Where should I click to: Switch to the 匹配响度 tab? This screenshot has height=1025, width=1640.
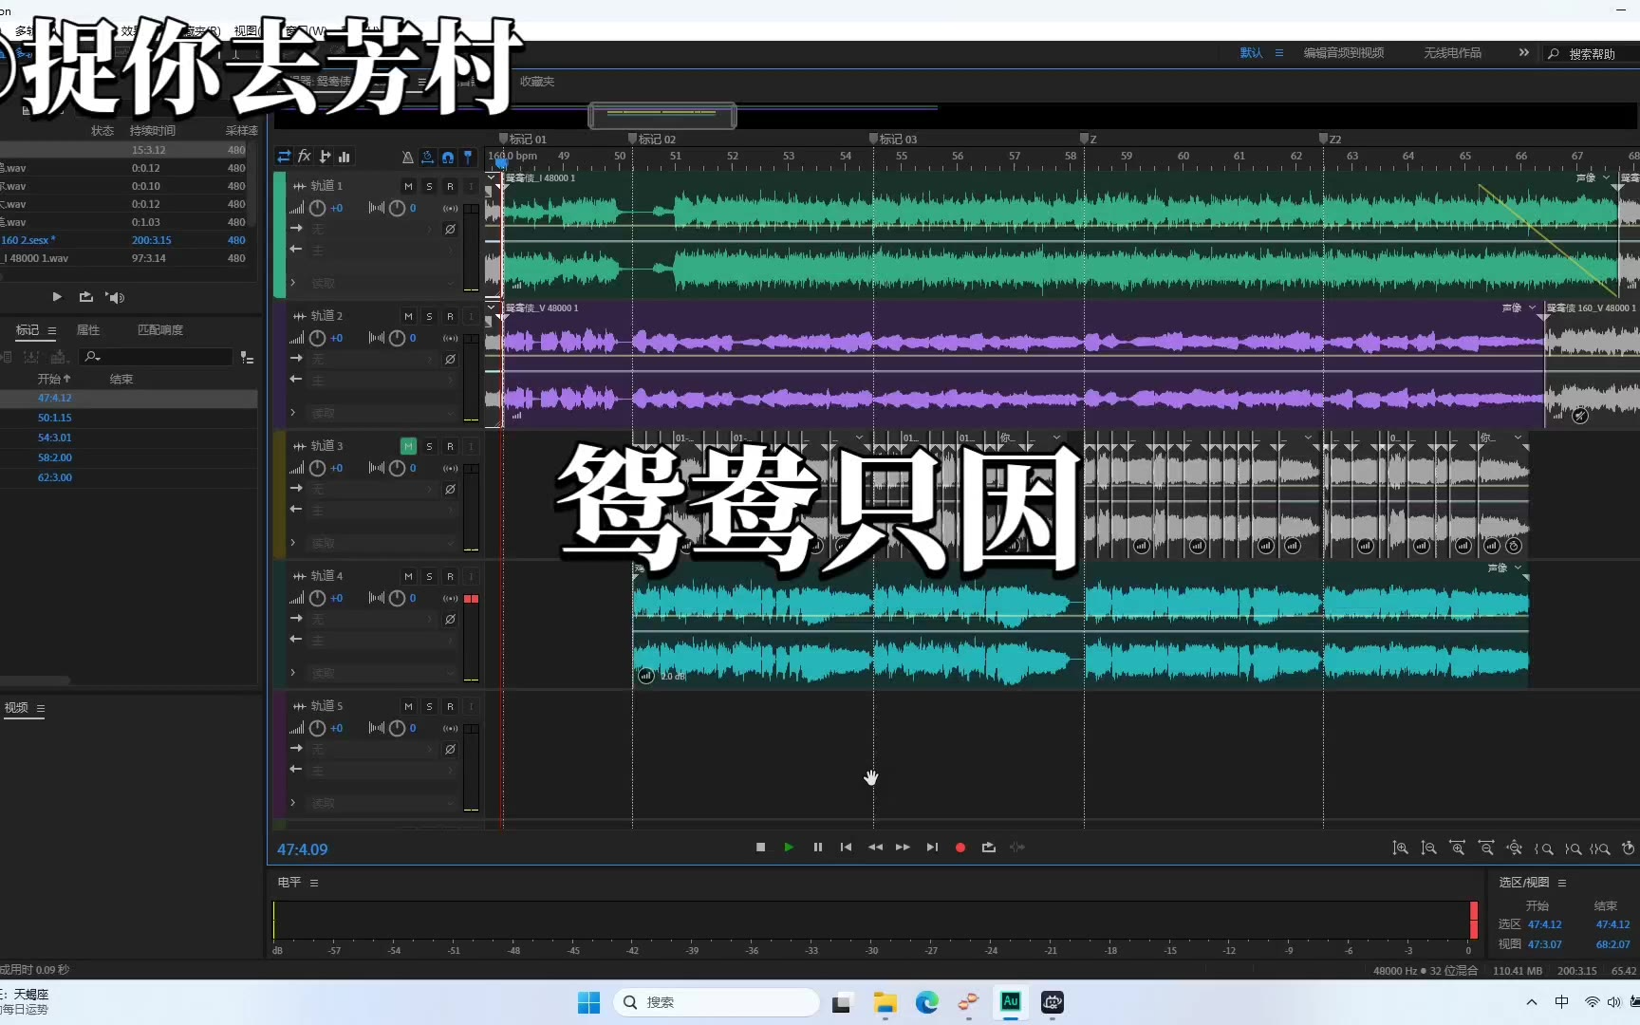160,330
